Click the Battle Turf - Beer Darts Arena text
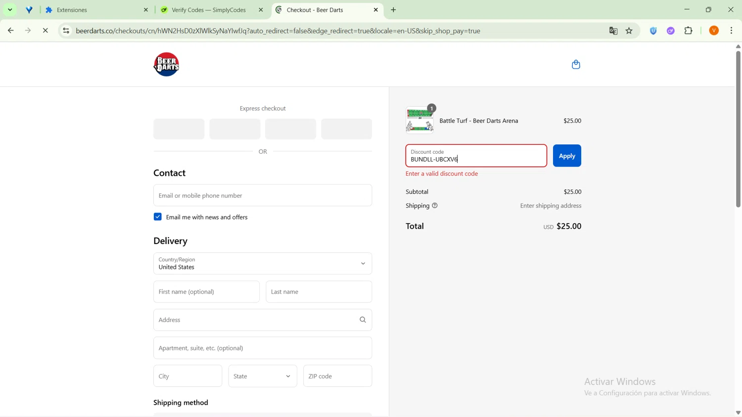742x417 pixels. (x=479, y=121)
